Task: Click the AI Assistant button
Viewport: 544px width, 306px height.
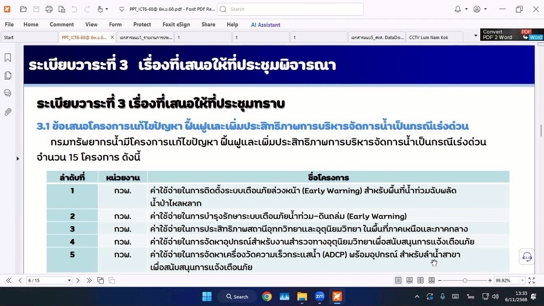Action: [x=265, y=25]
